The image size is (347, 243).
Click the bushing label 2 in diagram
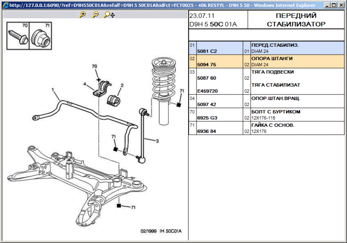point(122,86)
